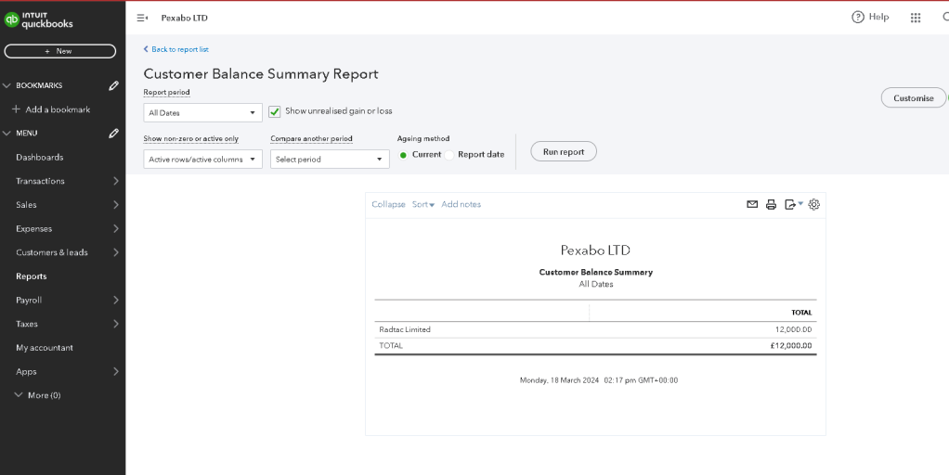Open Active rows/active columns dropdown
This screenshot has width=949, height=475.
click(202, 160)
